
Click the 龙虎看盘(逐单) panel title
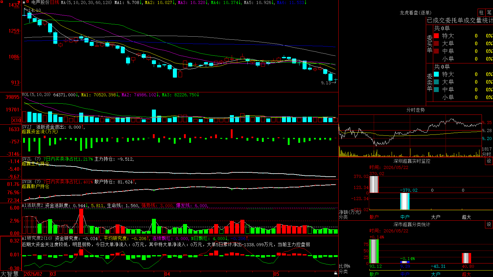[415, 13]
